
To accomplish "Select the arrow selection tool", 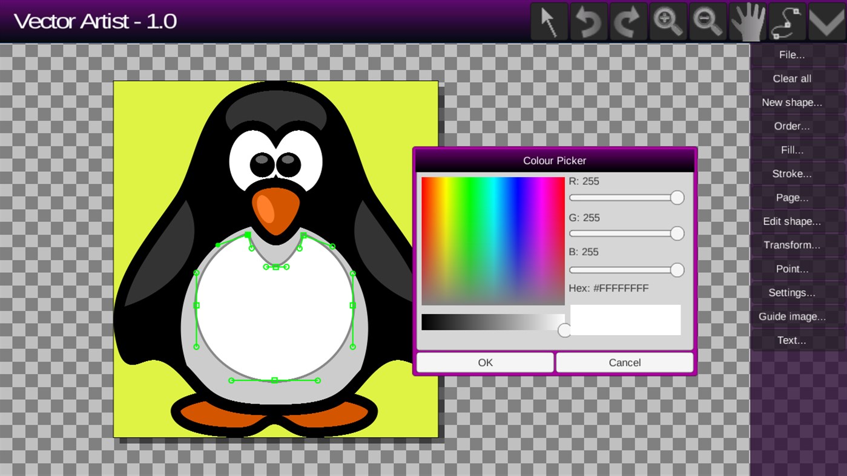I will click(x=549, y=21).
